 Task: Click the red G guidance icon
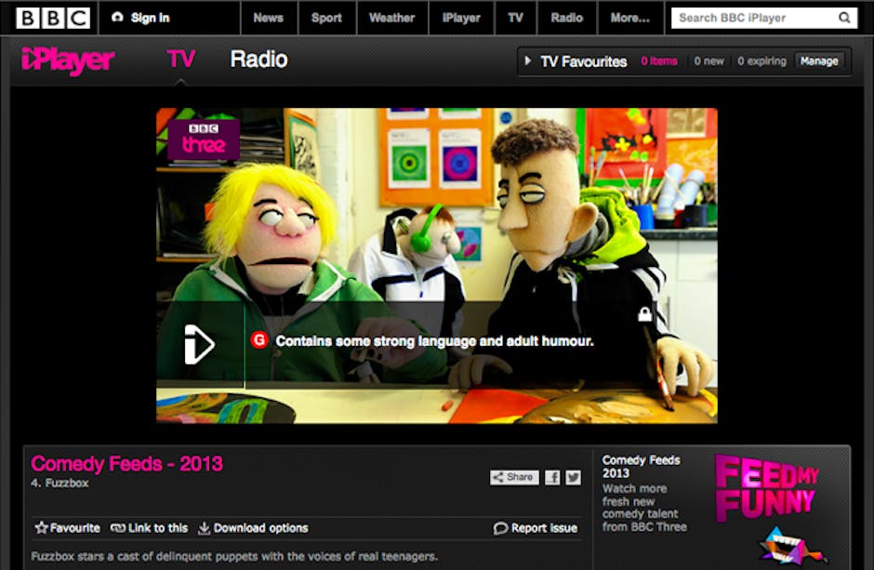pyautogui.click(x=259, y=341)
